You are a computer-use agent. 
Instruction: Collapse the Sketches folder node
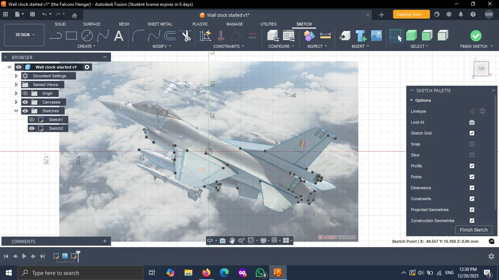point(16,111)
